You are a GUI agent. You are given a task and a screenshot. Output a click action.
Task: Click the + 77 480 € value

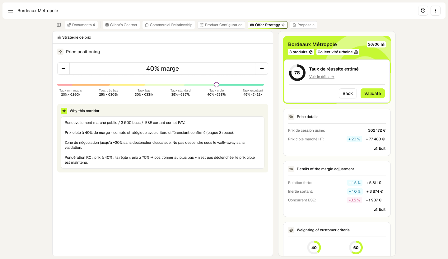click(x=375, y=139)
